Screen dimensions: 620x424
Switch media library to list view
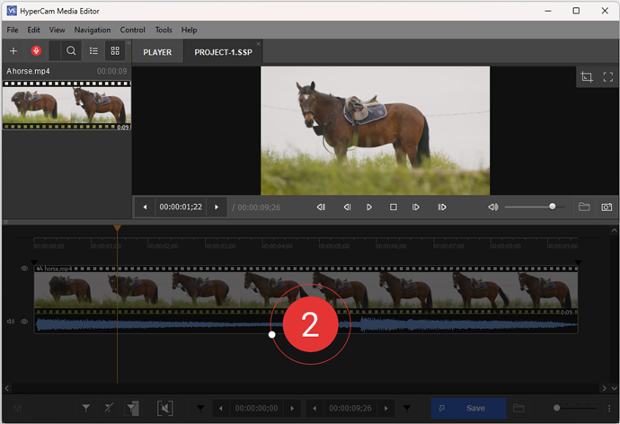pos(93,50)
